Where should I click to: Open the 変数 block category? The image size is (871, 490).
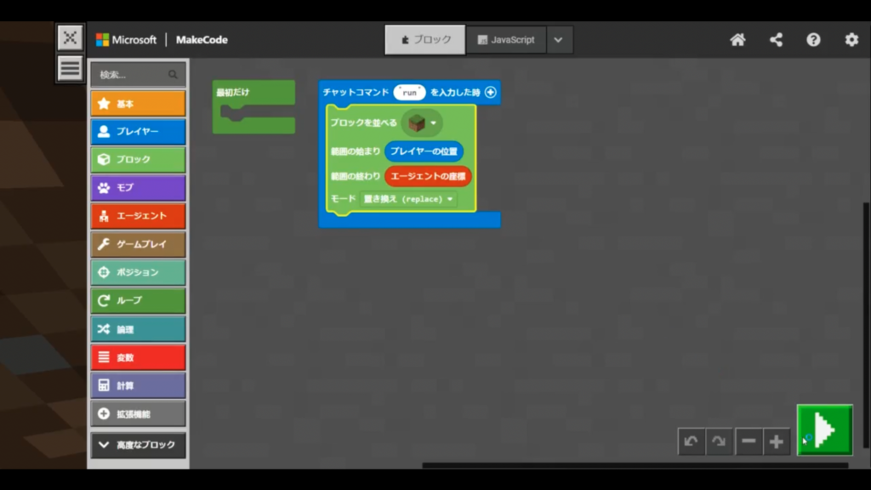click(x=138, y=357)
